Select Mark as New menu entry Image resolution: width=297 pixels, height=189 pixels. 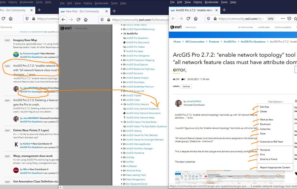click(266, 120)
